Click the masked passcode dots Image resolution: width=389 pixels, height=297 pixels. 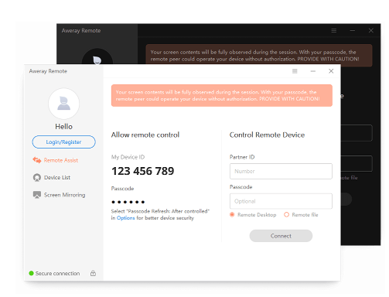point(128,202)
